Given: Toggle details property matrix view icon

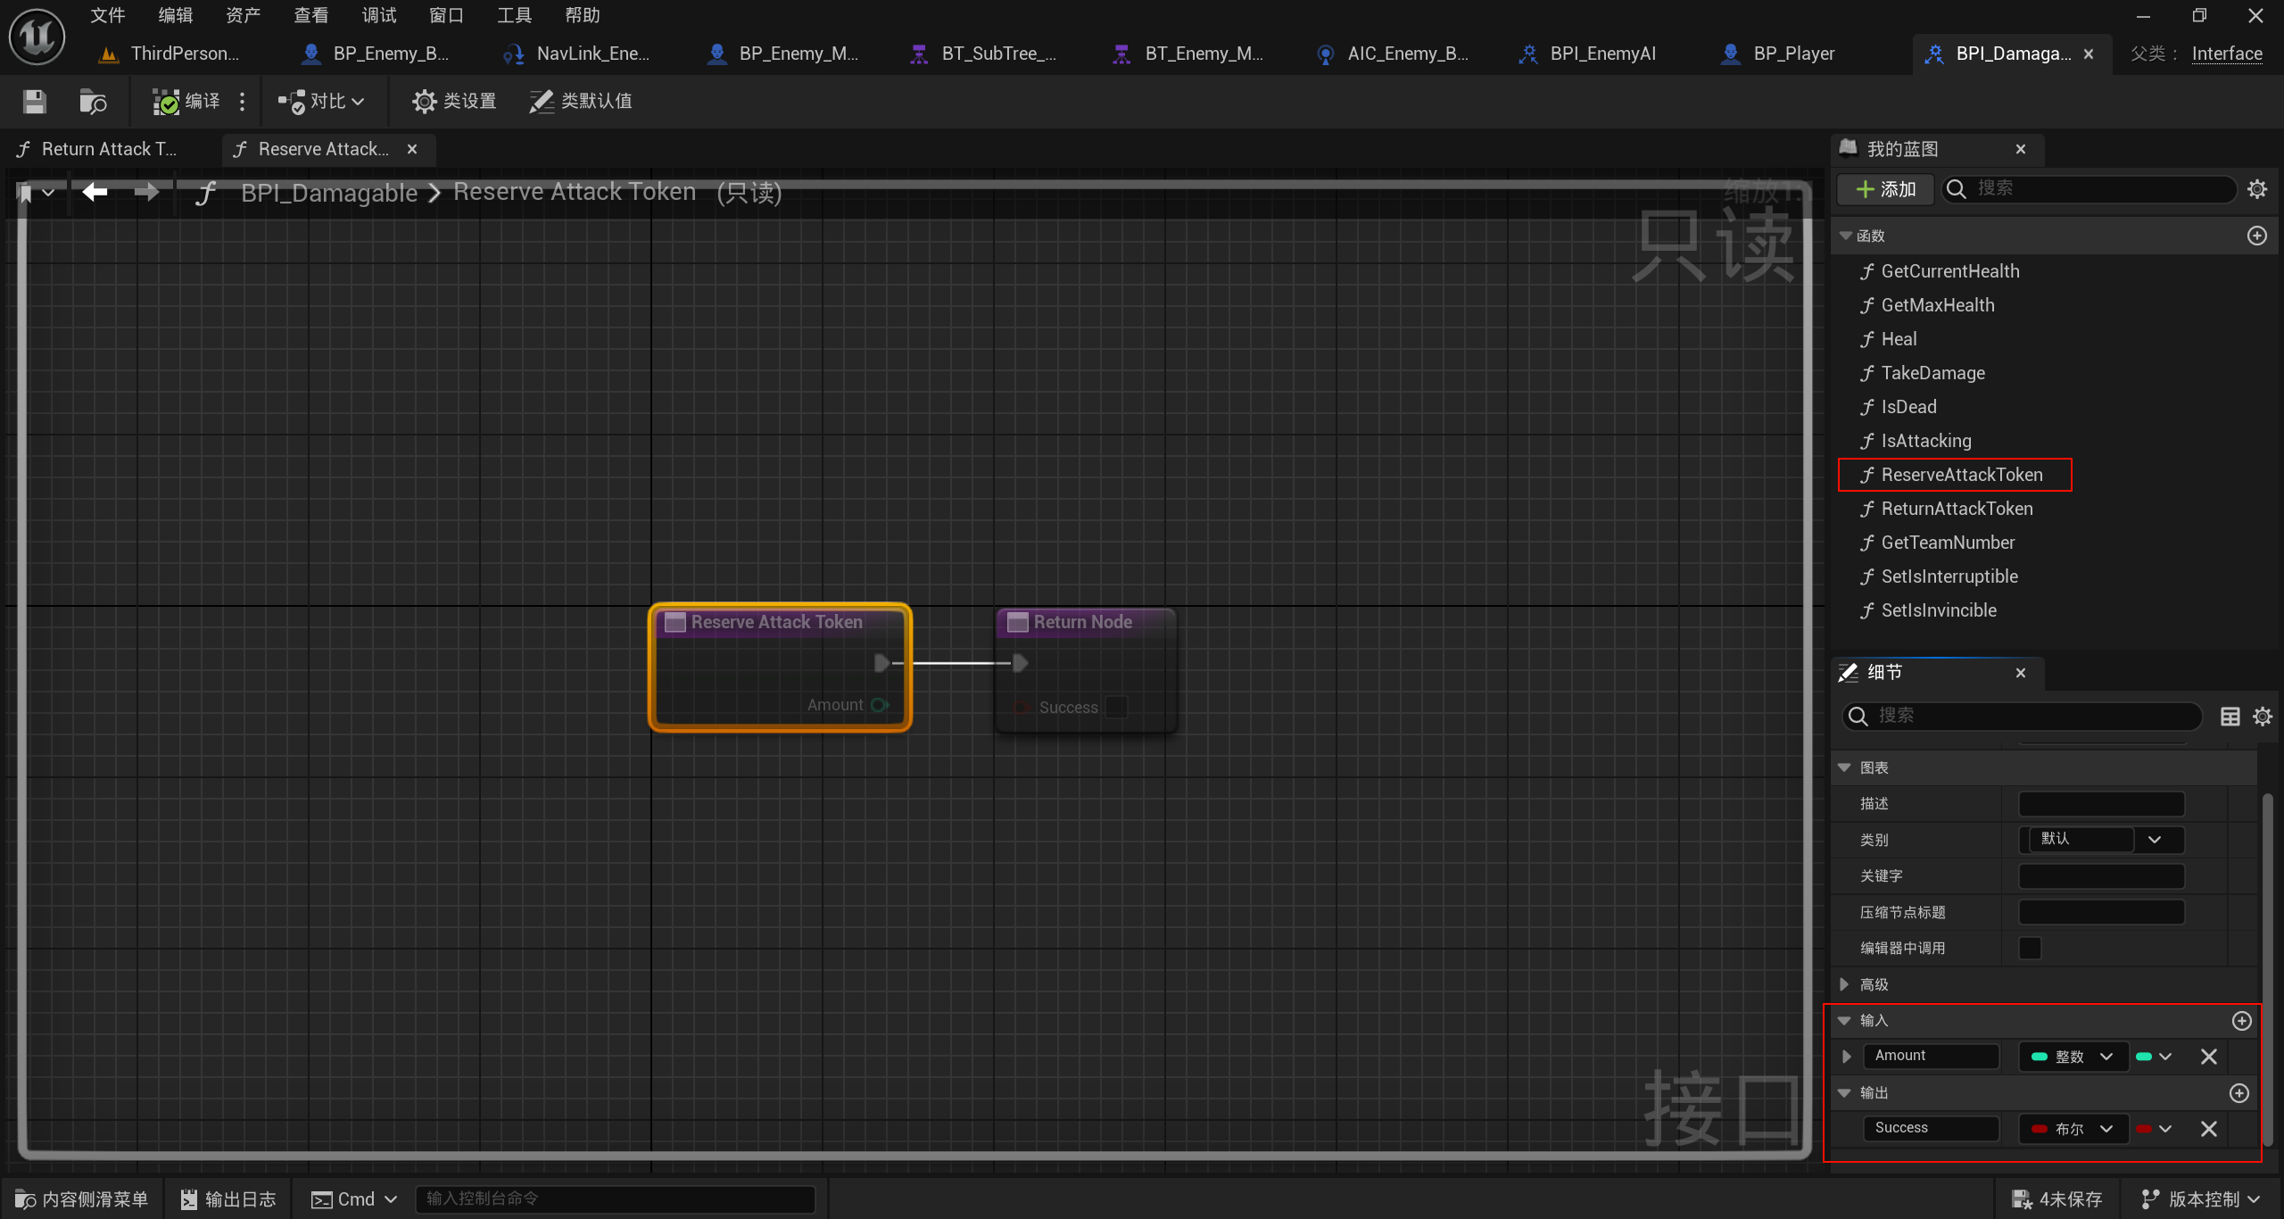Looking at the screenshot, I should pos(2230,716).
